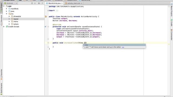Click on 'ActionBarActivity' in class declaration
The height and width of the screenshot is (97, 173).
[x=89, y=17]
